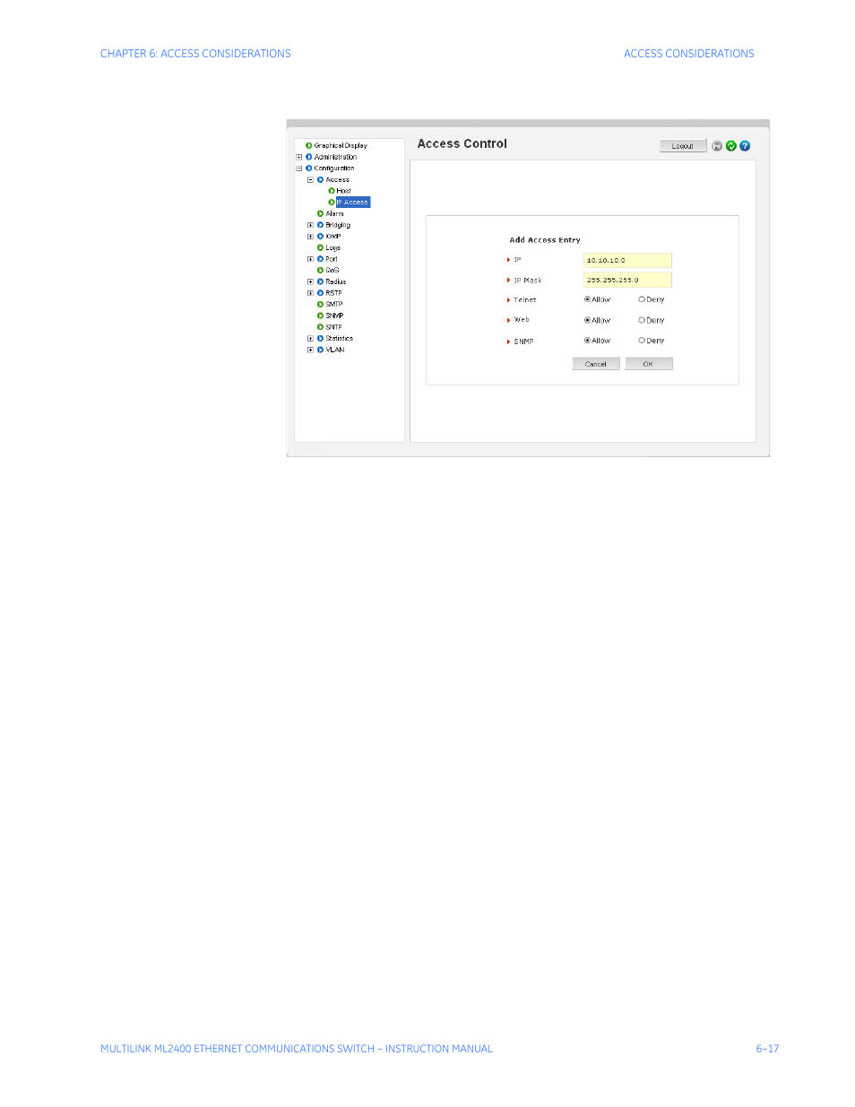Open IP Access in the tree
Screen dimensions: 855x1107
pyautogui.click(x=353, y=203)
